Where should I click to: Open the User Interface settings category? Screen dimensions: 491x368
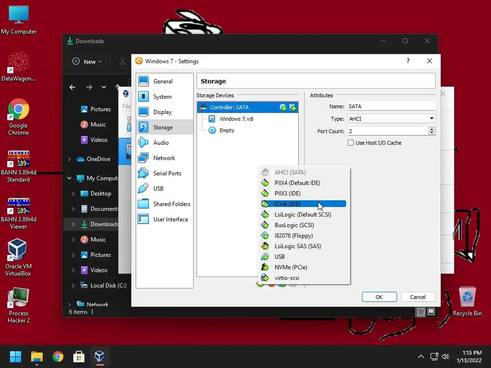165,219
